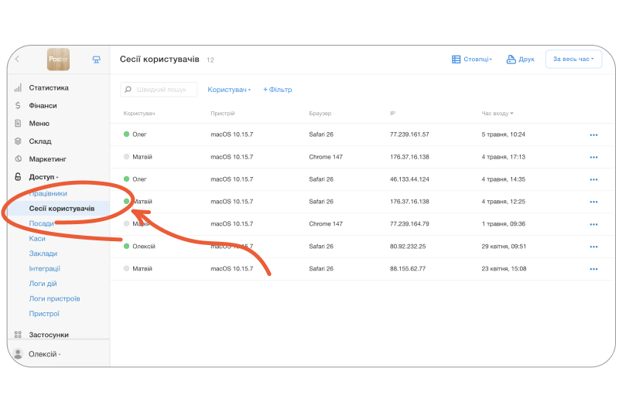Select Сесії користувачів in the sidebar
This screenshot has width=619, height=412.
(x=62, y=208)
